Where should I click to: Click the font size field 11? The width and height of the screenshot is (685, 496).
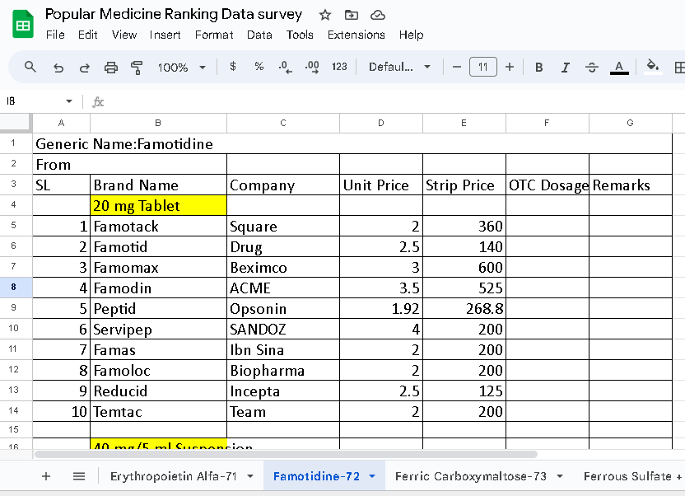pos(482,67)
